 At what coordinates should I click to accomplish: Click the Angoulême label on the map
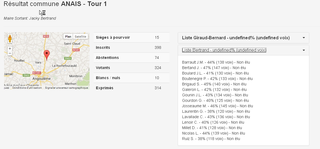(x=42, y=78)
